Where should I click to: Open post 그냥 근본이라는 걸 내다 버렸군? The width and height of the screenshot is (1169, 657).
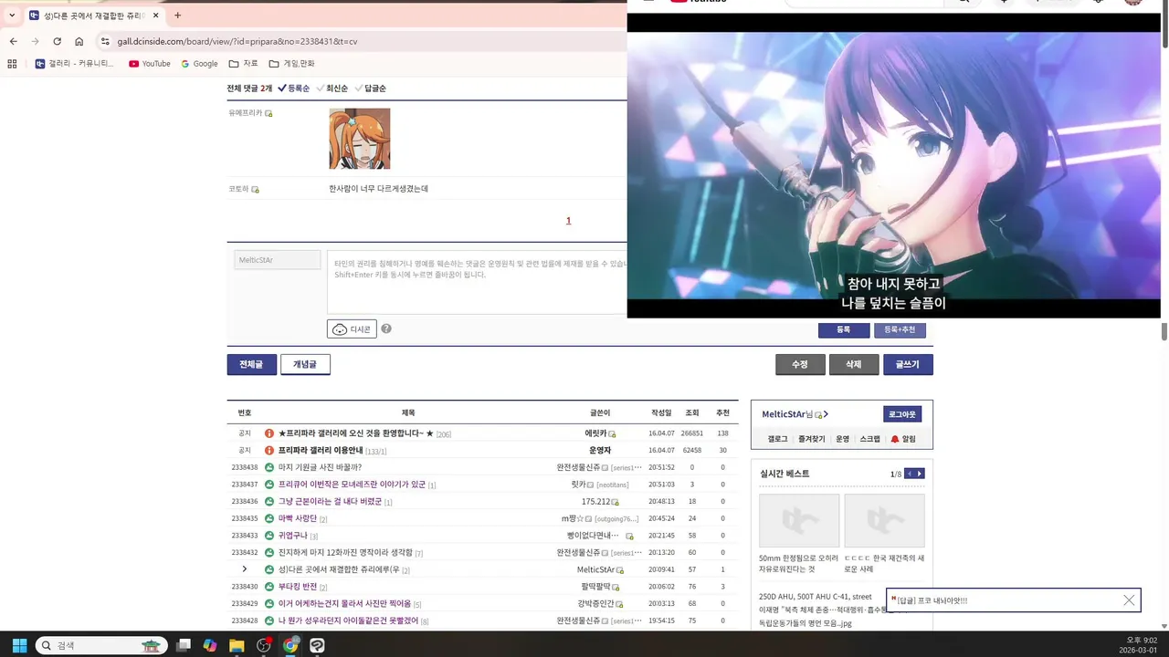(330, 502)
